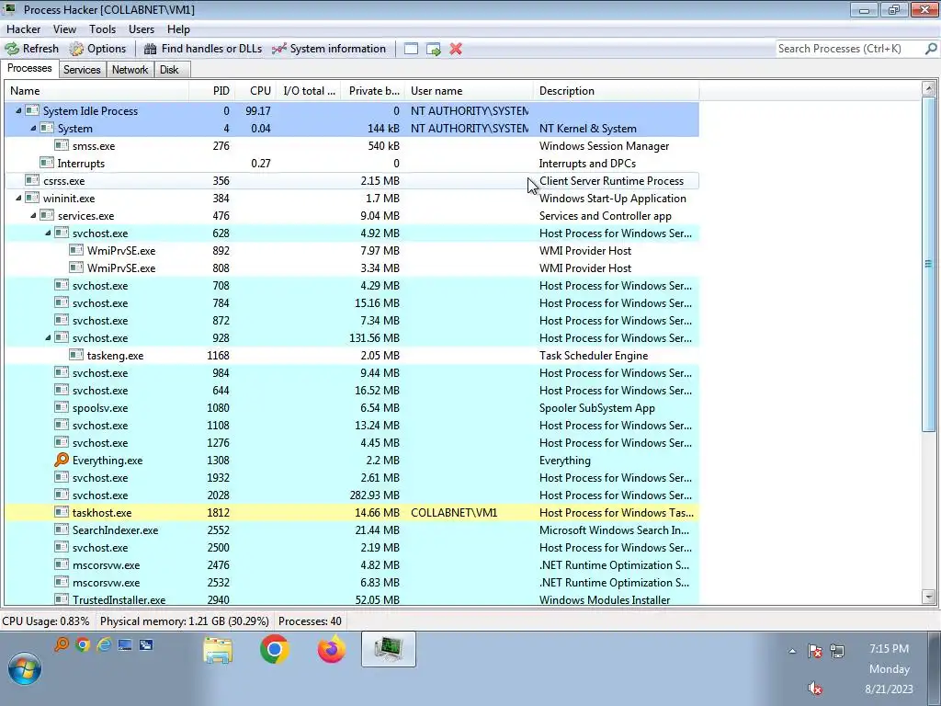Screen dimensions: 941x706
Task: Collapse the wininit.exe tree node
Action: pyautogui.click(x=18, y=199)
